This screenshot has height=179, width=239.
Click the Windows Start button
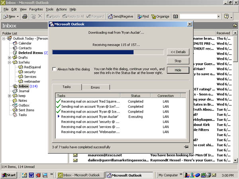coord(9,175)
